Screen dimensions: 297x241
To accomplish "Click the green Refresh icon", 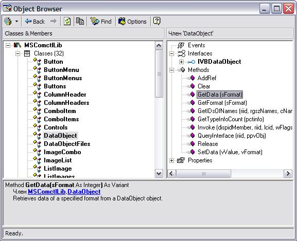I will point(67,21).
